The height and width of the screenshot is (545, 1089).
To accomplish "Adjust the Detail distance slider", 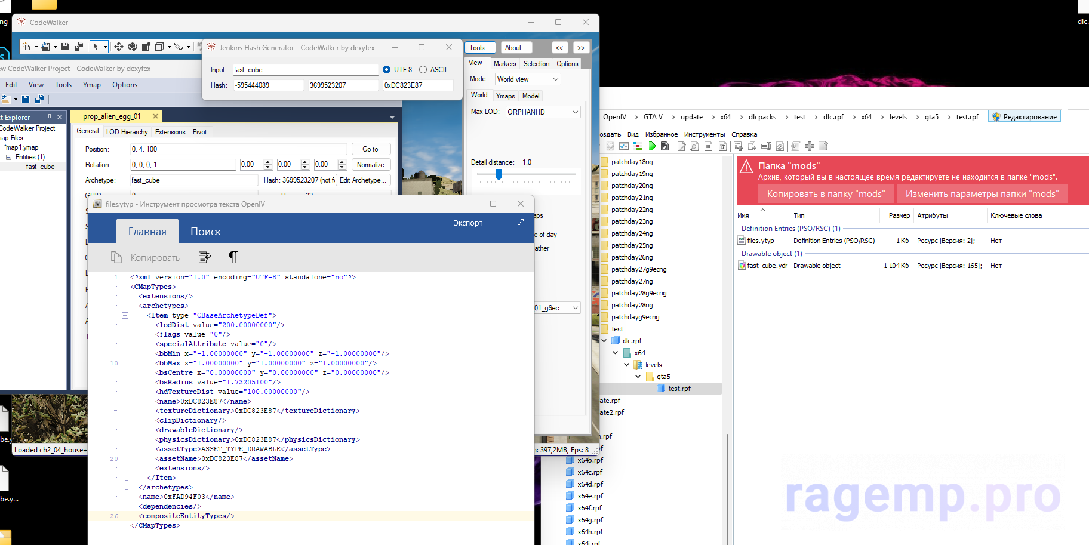I will [x=499, y=174].
